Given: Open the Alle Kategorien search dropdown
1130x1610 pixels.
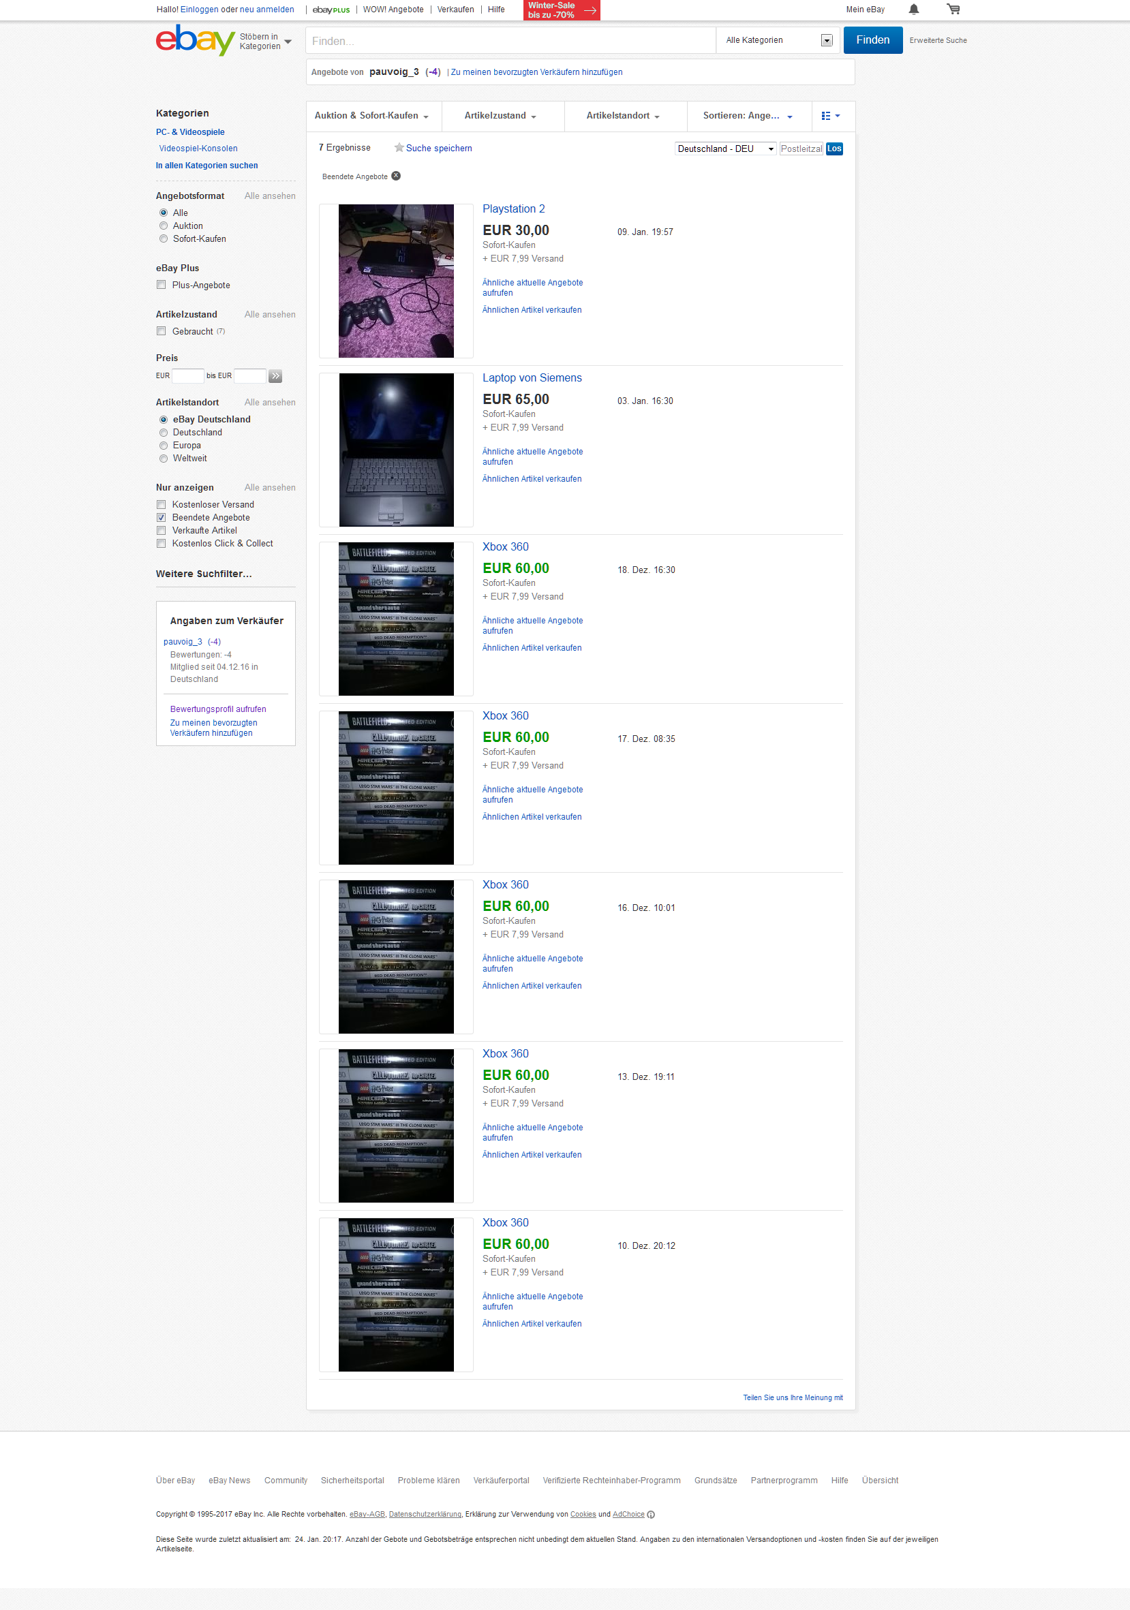Looking at the screenshot, I should point(778,40).
